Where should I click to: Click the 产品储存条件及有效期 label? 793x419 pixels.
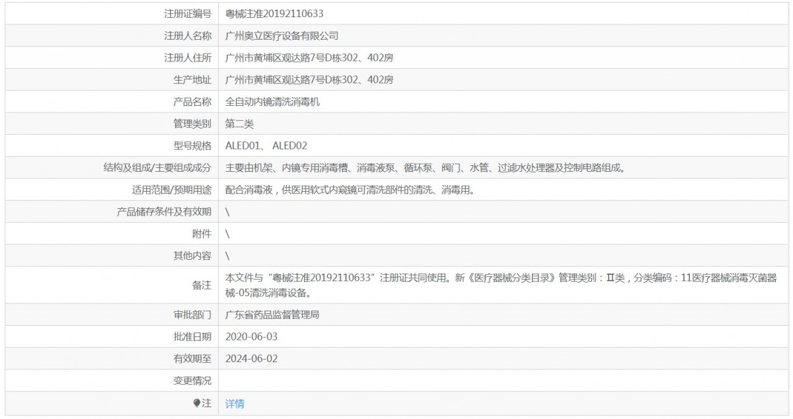pos(165,212)
